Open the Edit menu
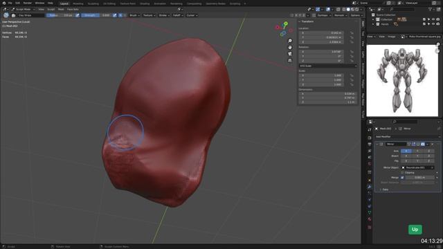This screenshot has height=249, width=443. pyautogui.click(x=17, y=3)
